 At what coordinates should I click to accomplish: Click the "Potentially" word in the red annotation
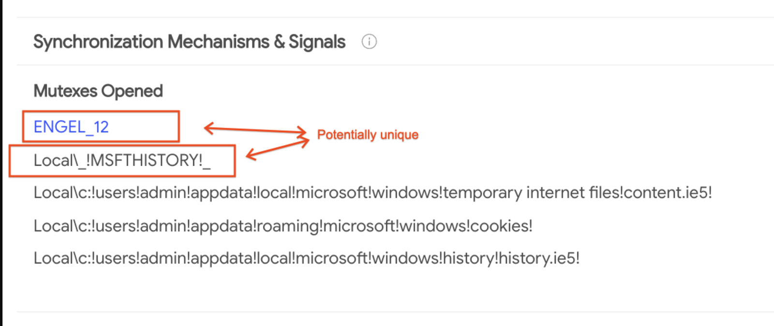coord(346,134)
